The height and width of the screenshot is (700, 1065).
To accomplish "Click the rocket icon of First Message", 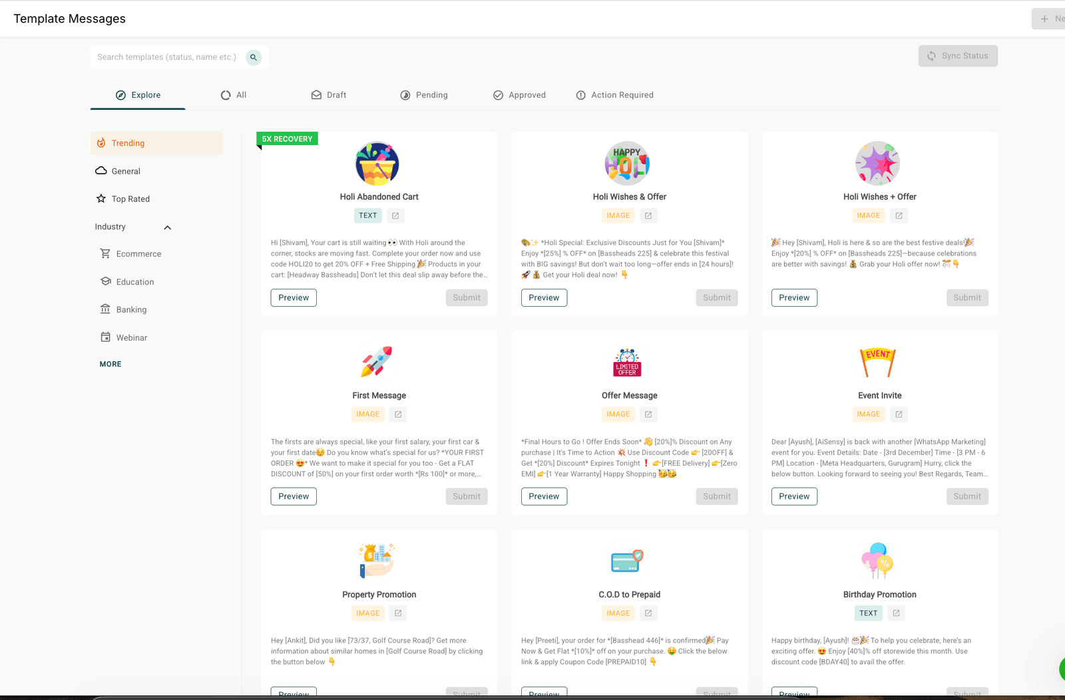I will tap(377, 361).
